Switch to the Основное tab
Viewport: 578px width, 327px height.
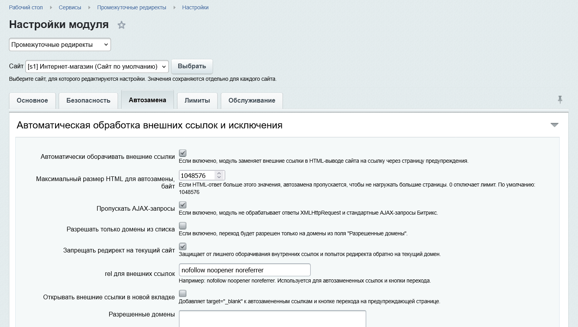click(32, 101)
